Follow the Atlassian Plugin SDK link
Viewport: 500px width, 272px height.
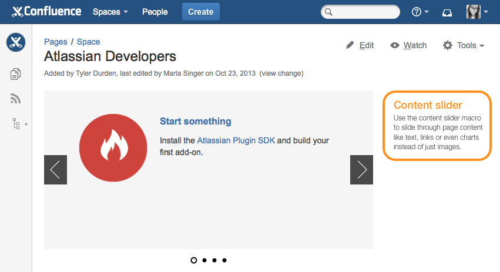click(x=236, y=140)
